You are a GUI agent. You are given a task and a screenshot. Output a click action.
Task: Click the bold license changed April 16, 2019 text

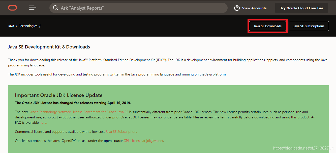[73, 103]
